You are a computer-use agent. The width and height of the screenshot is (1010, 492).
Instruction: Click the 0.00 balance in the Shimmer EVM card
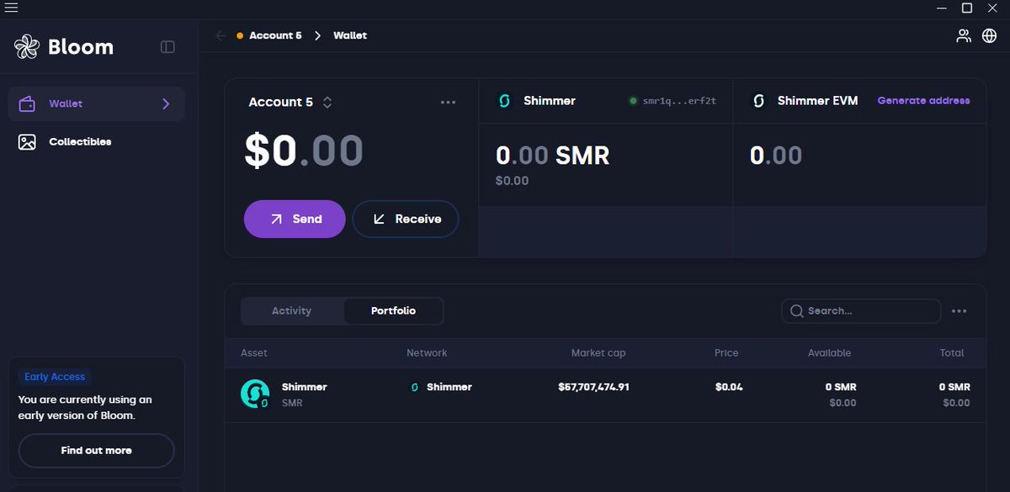(776, 156)
